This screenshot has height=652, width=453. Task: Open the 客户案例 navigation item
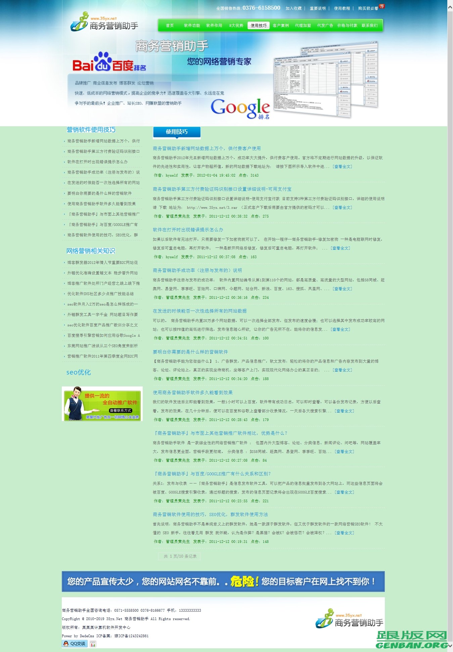tap(281, 26)
